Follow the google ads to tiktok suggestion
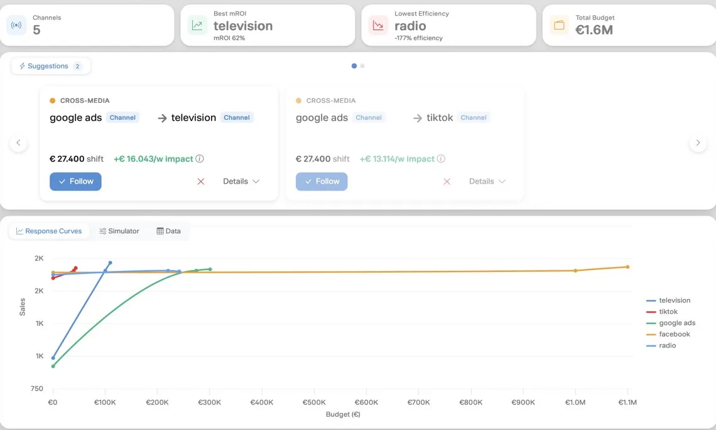The height and width of the screenshot is (430, 716). [322, 181]
